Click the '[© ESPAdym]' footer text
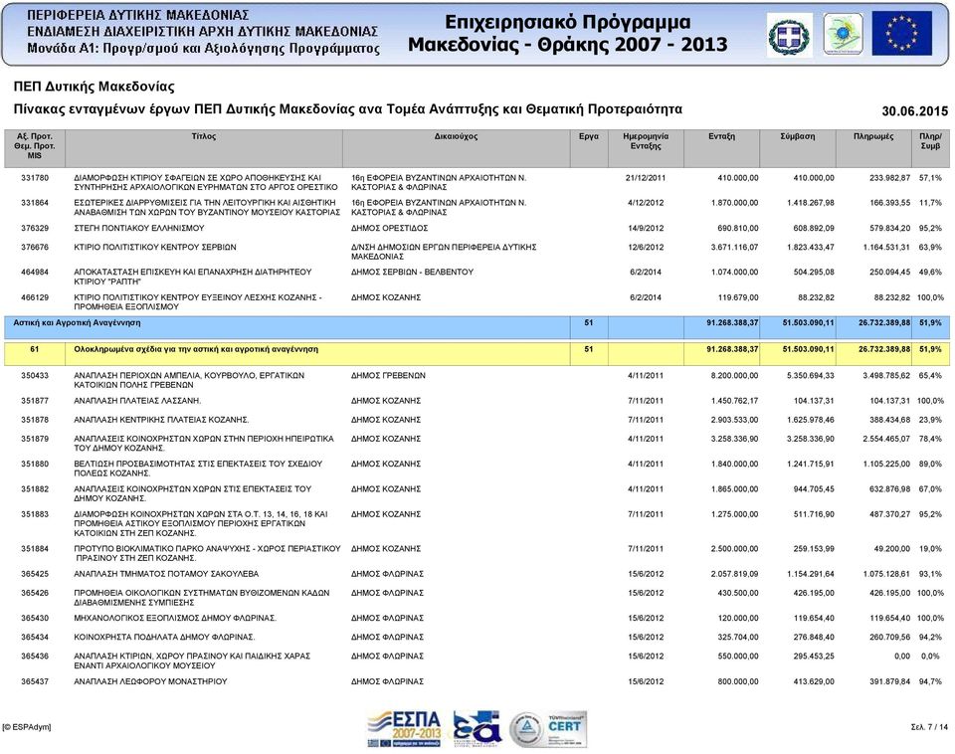955x754 pixels. click(27, 727)
